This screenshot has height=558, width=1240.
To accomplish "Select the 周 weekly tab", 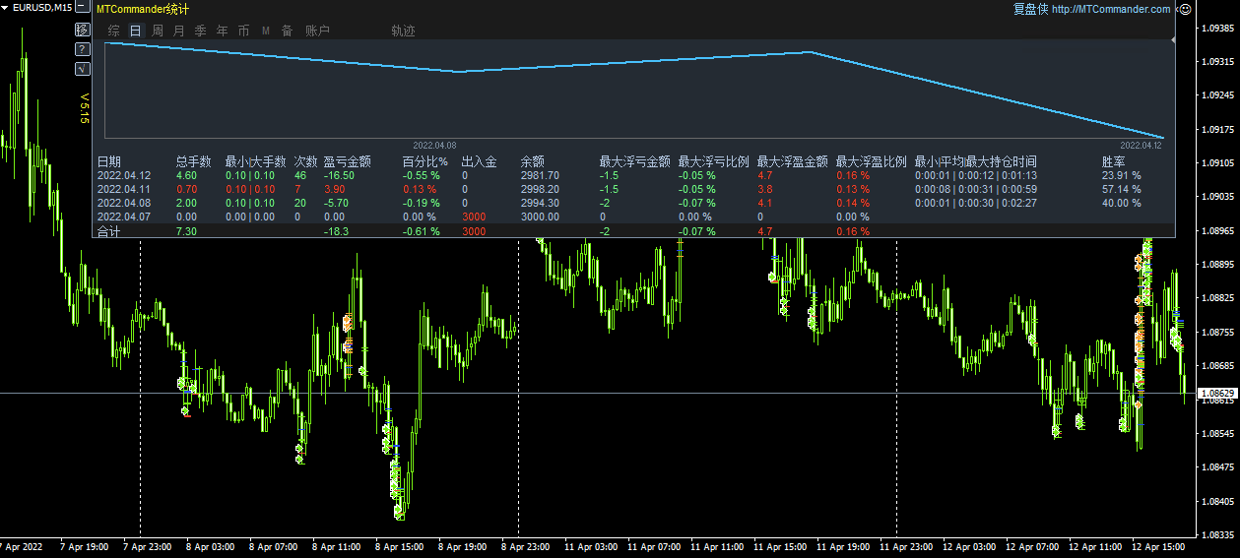I will click(158, 31).
